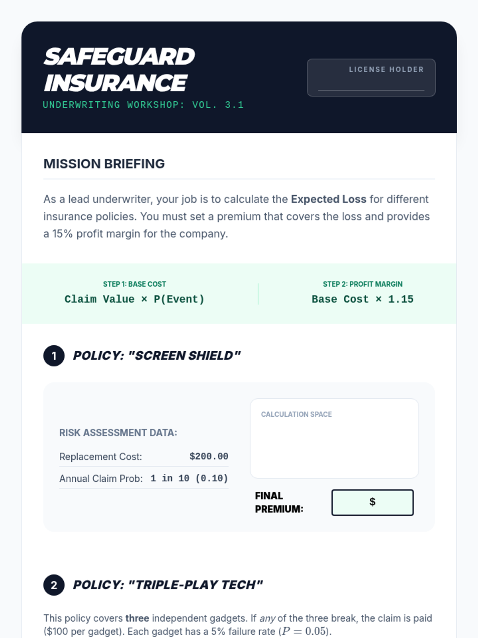
Task: Click the $200.00 replacement cost value
Action: pyautogui.click(x=209, y=456)
